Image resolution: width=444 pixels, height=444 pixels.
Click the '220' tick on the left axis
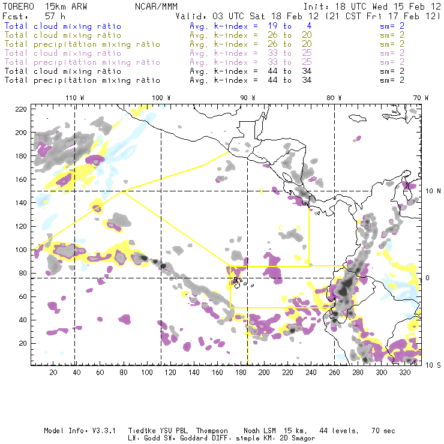[21, 109]
